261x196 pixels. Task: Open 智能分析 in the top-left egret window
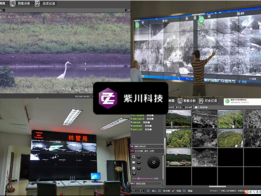click(24, 3)
